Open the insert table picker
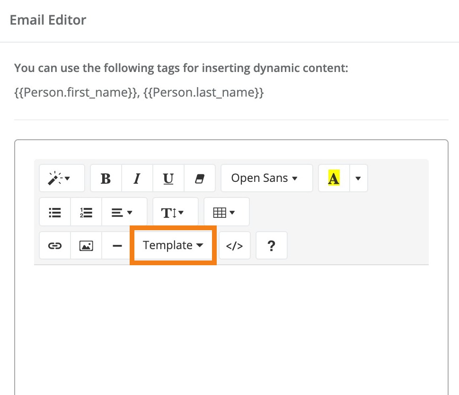 tap(226, 212)
